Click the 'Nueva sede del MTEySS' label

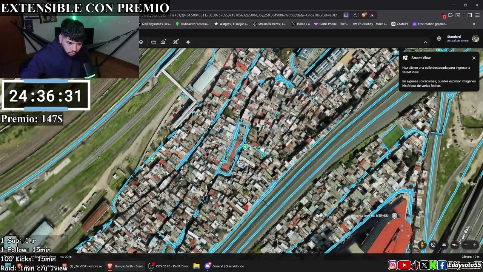[371, 216]
